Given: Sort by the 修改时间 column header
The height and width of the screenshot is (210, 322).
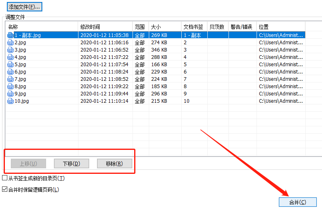Looking at the screenshot, I should [x=105, y=27].
